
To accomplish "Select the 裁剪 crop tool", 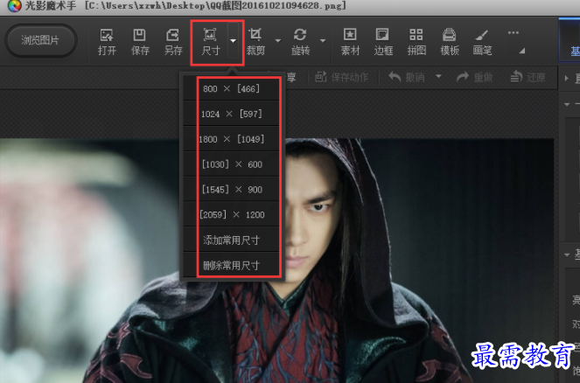I will pyautogui.click(x=255, y=42).
